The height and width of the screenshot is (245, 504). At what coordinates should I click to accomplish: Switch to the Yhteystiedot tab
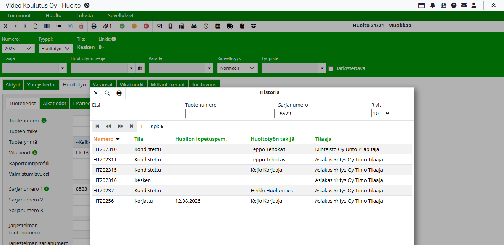tap(42, 85)
